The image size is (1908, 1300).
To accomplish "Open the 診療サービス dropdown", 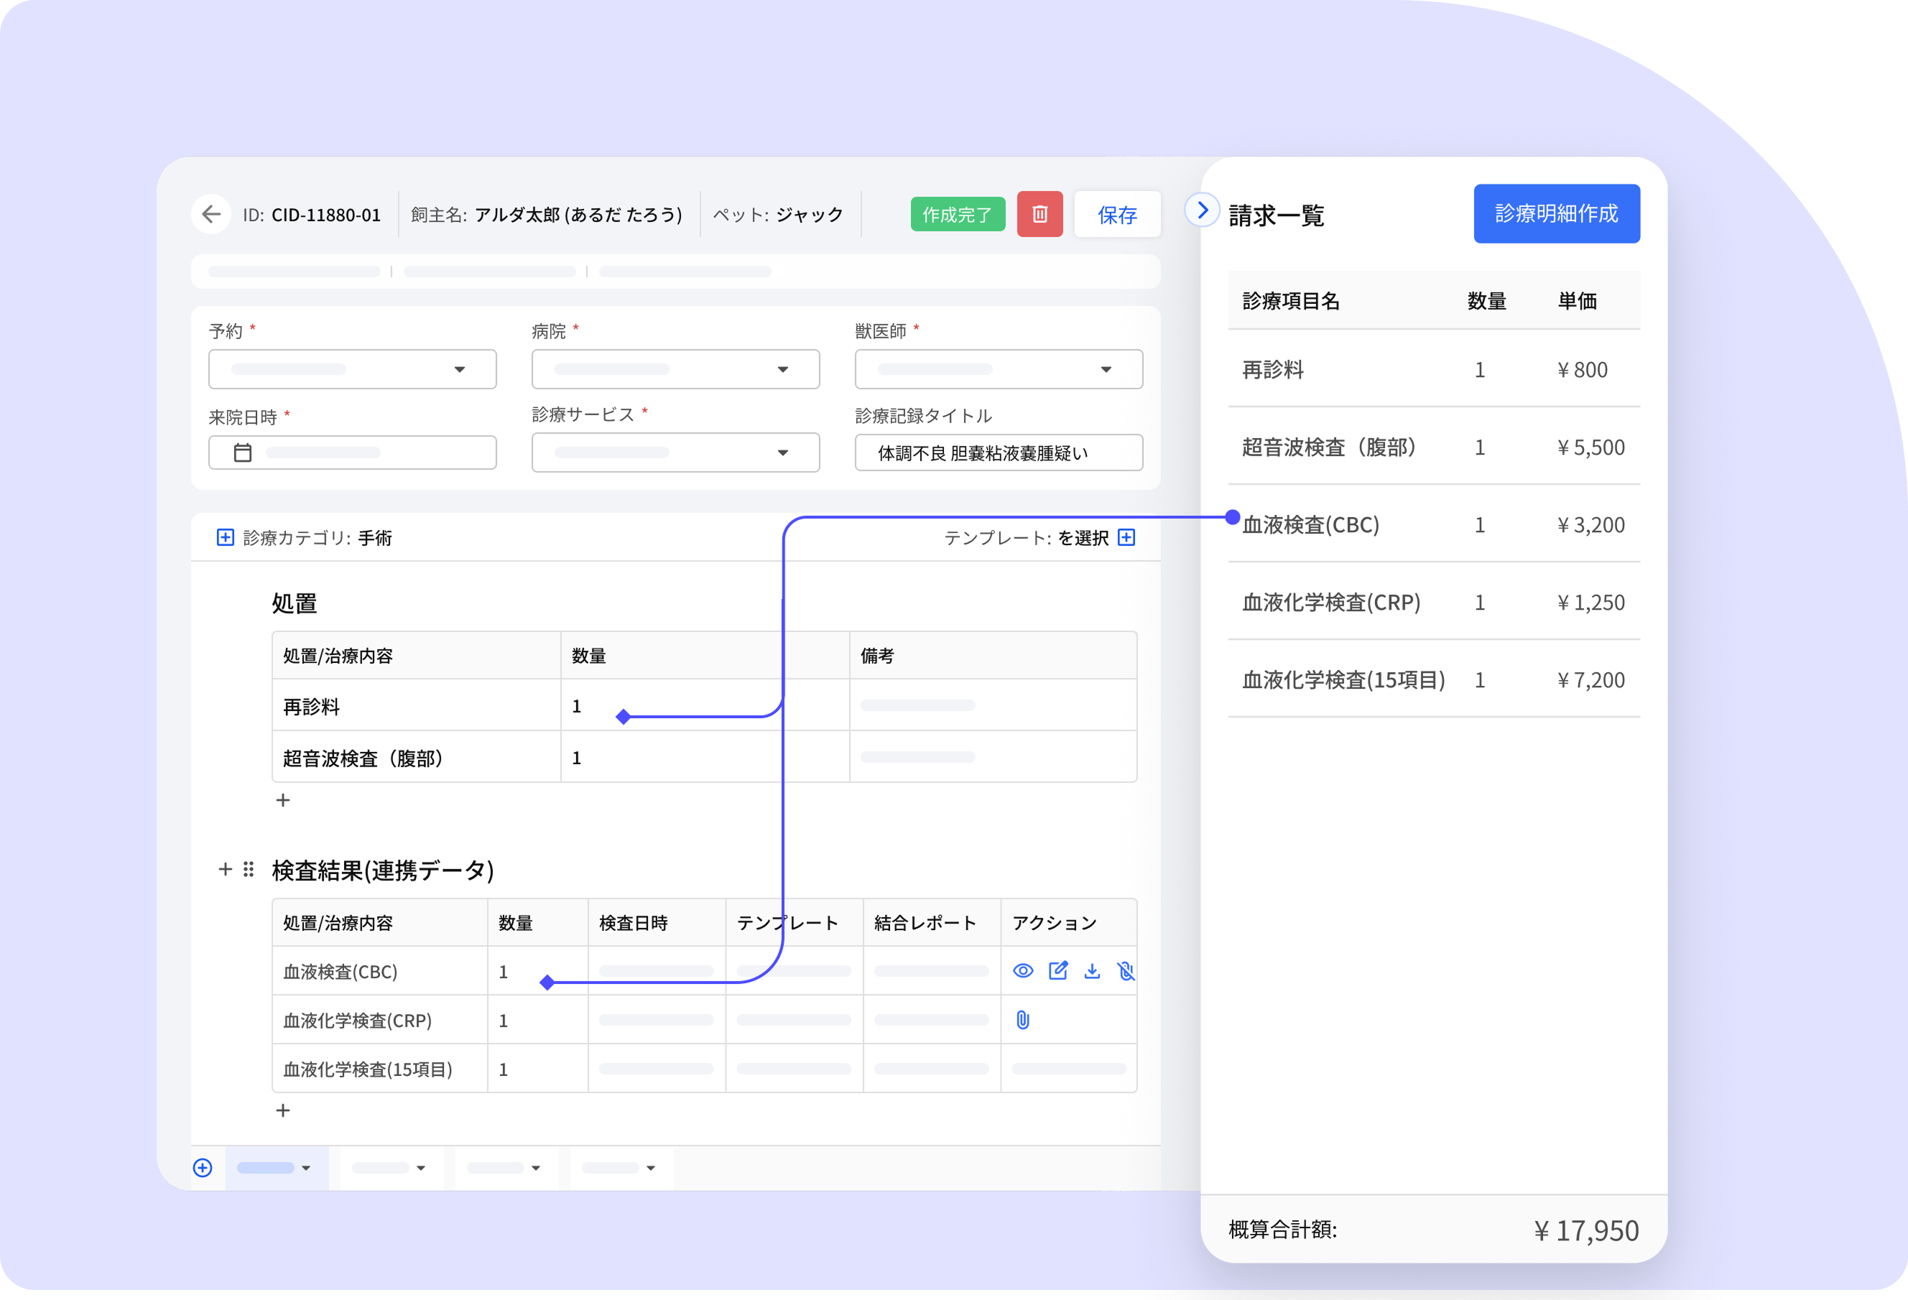I will [676, 452].
